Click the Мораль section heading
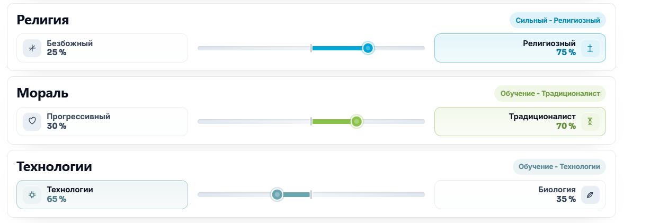 click(42, 93)
